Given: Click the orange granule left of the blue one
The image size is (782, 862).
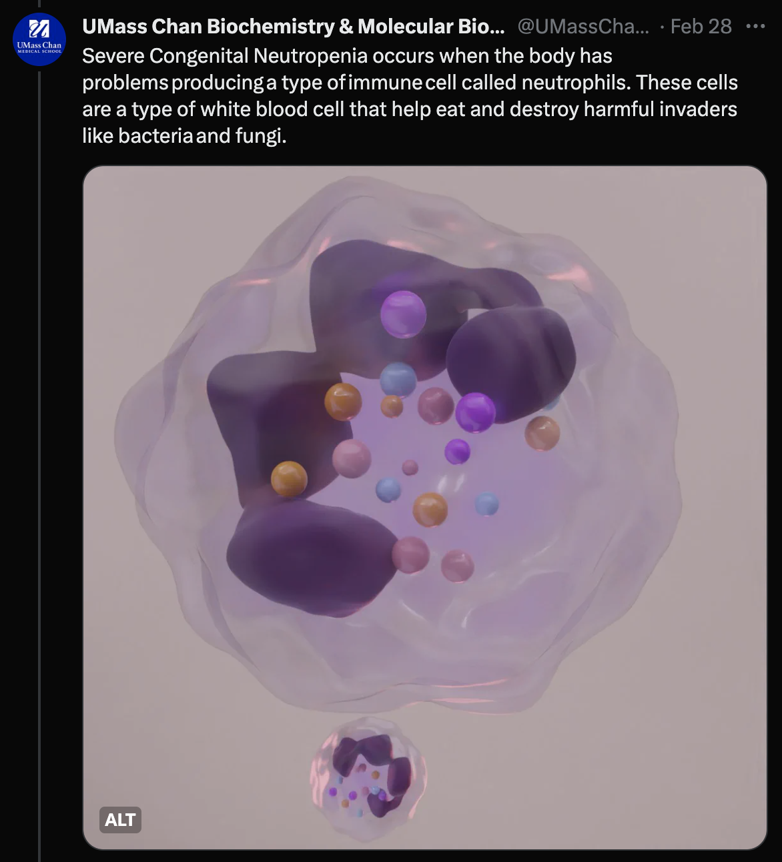Looking at the screenshot, I should (x=343, y=401).
